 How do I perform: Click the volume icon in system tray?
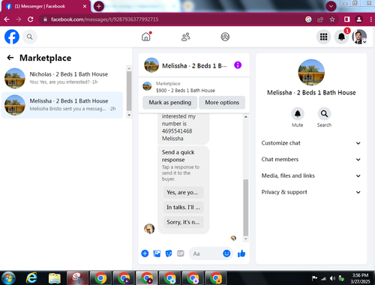point(332,278)
